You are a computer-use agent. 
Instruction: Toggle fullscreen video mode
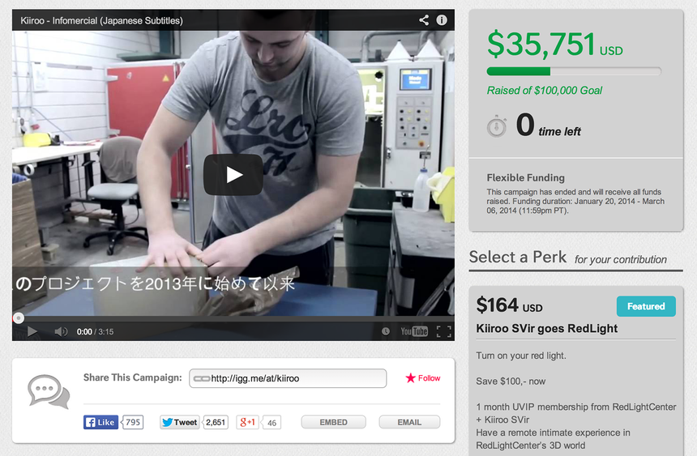click(443, 331)
